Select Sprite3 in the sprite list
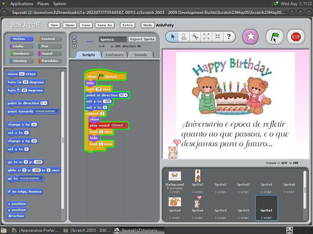Screen dimensions: 313x234 267,208
